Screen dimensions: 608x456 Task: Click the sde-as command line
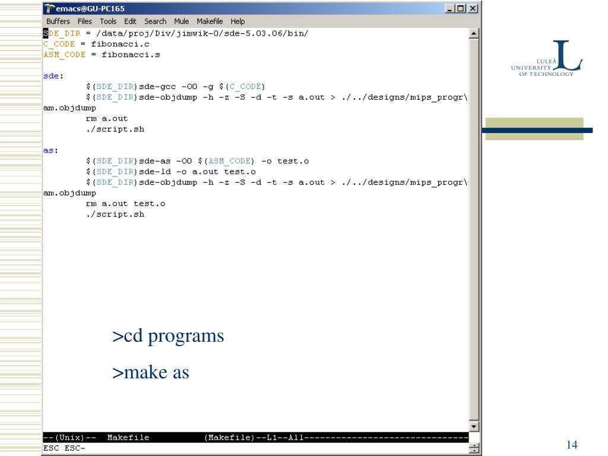[x=197, y=161]
